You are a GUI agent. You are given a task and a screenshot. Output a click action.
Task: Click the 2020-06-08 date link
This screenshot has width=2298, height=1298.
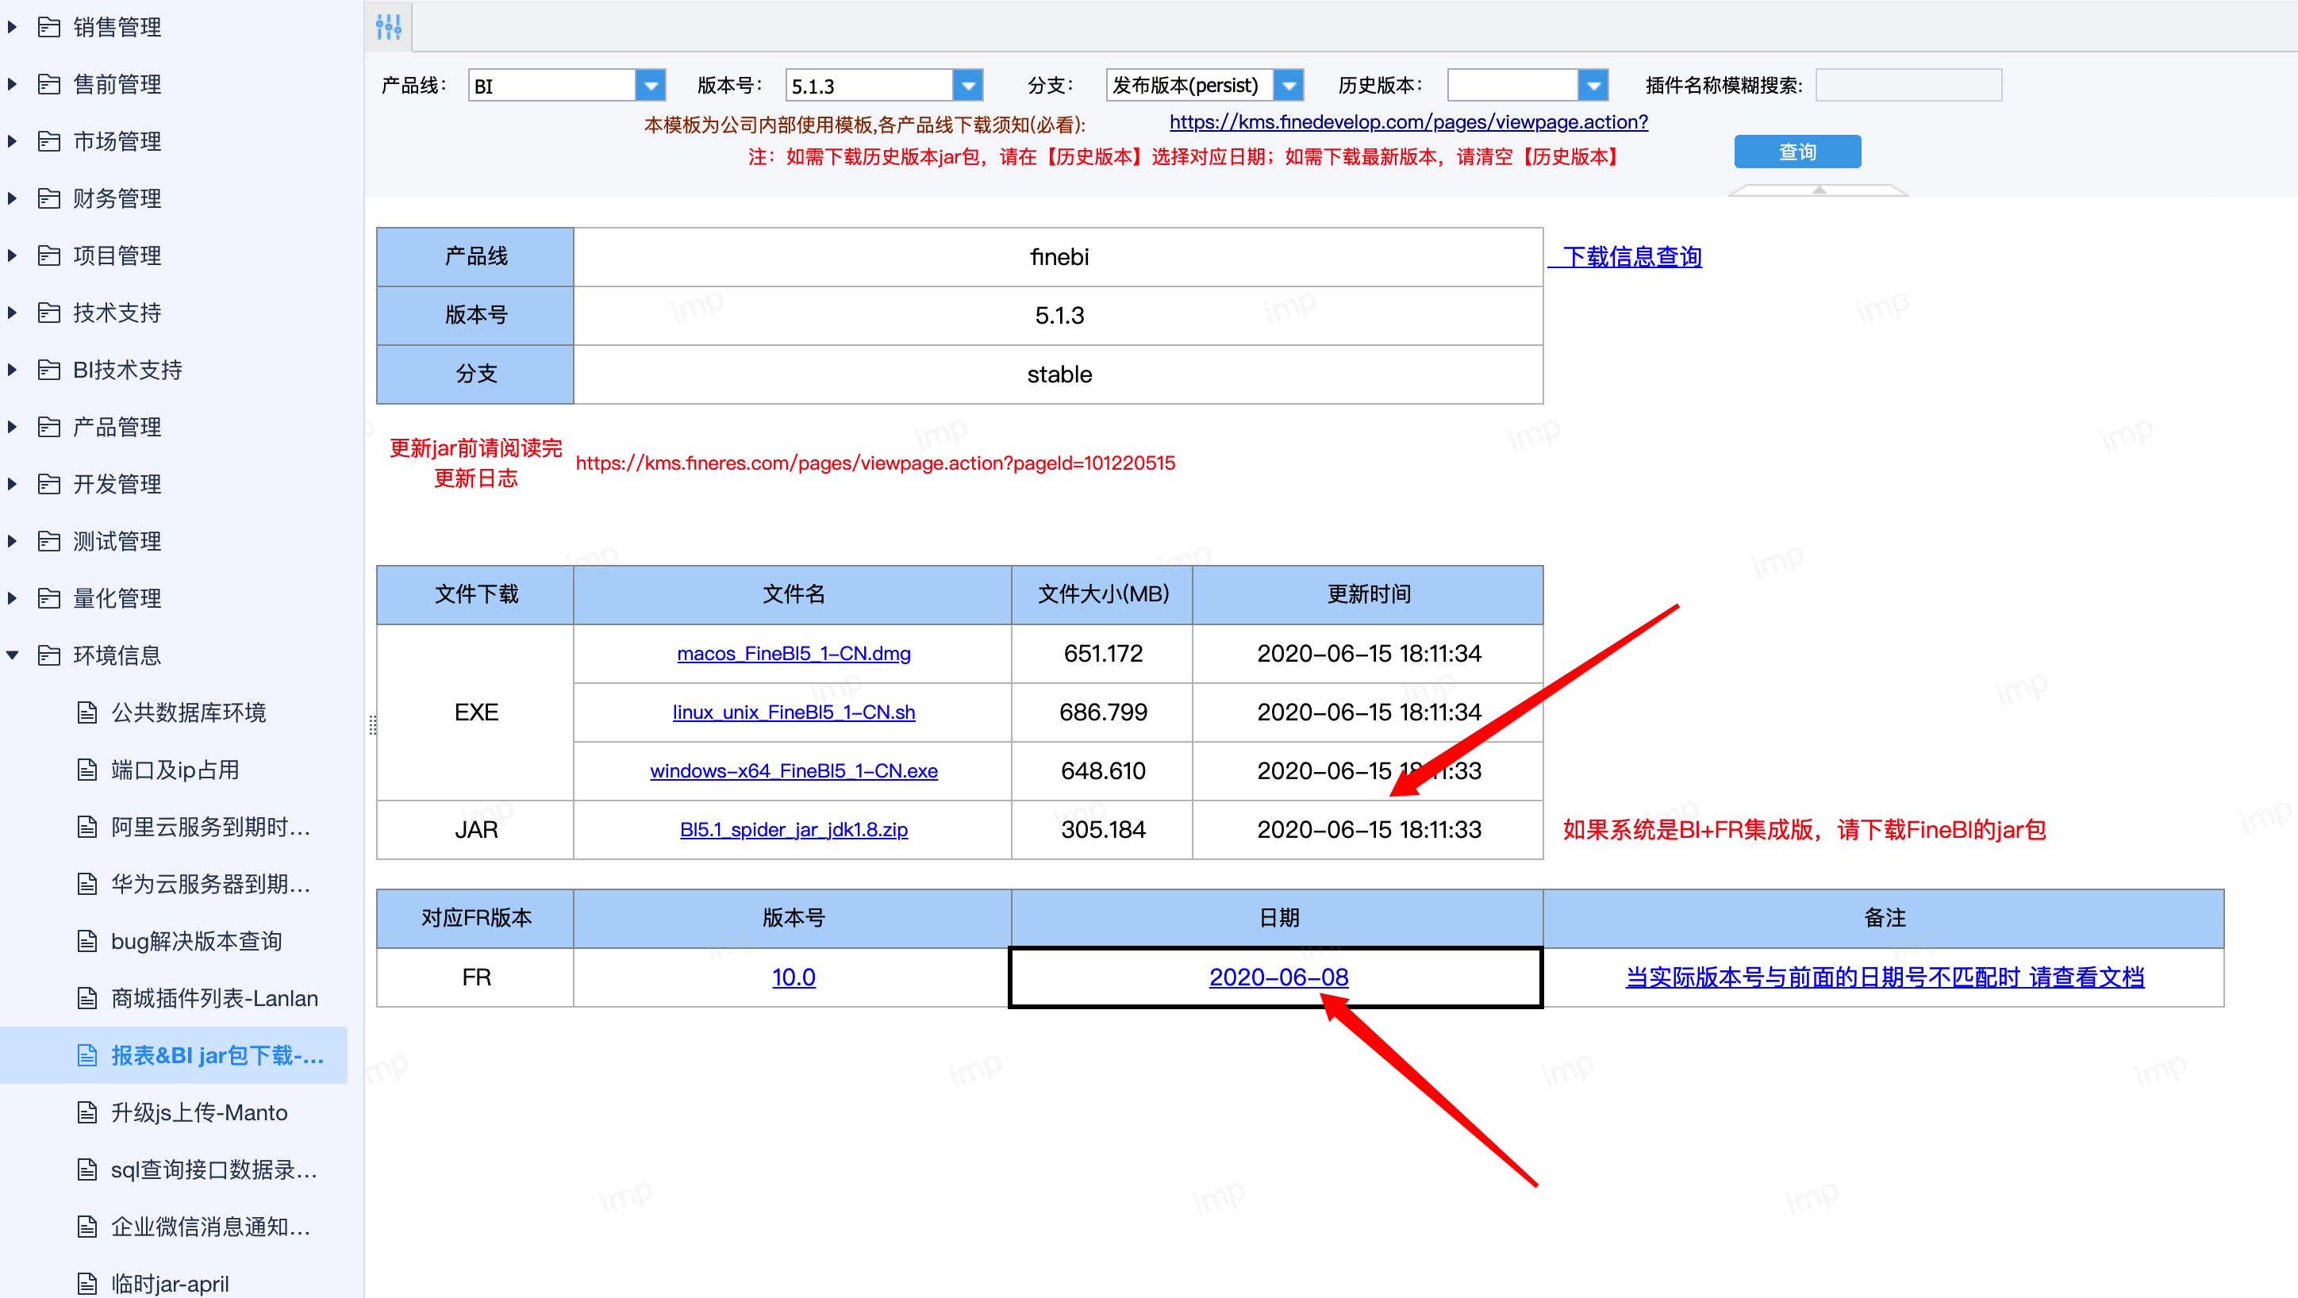coord(1278,977)
